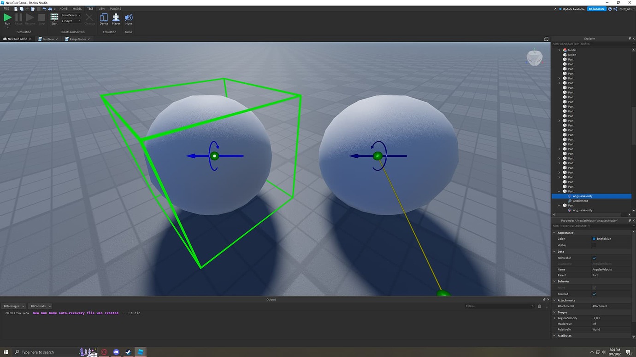
Task: Open the Device emulation tool
Action: (x=104, y=18)
